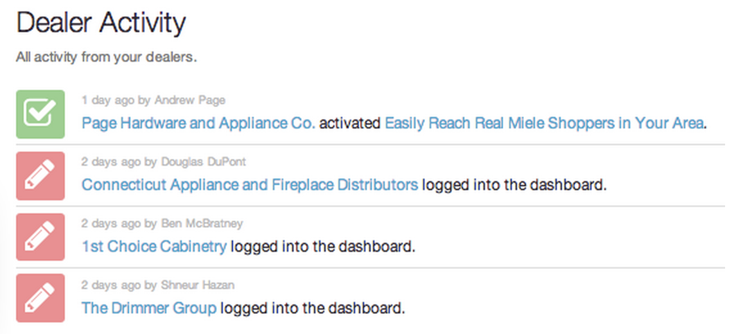Viewport: 745px width, 334px height.
Task: Click the Dealer Activity heading
Action: click(101, 23)
